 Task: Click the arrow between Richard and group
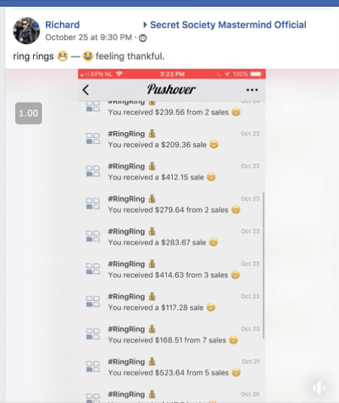coord(145,25)
